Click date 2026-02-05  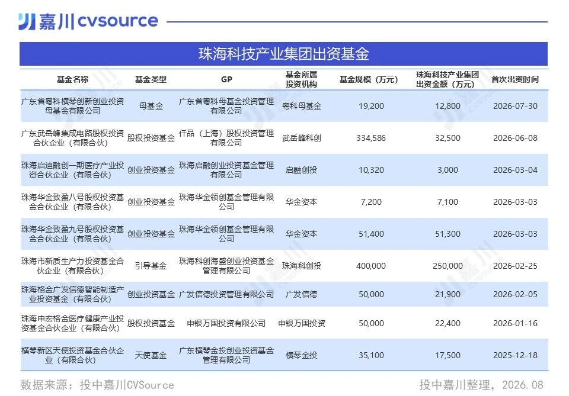pyautogui.click(x=515, y=294)
